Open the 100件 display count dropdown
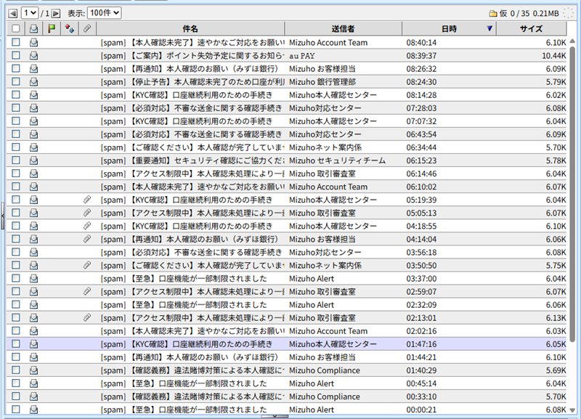 (x=105, y=13)
